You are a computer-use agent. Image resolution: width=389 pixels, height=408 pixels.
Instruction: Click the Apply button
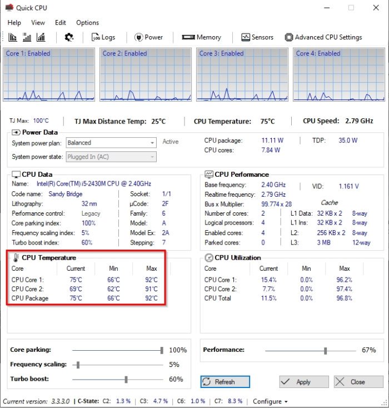click(x=304, y=382)
